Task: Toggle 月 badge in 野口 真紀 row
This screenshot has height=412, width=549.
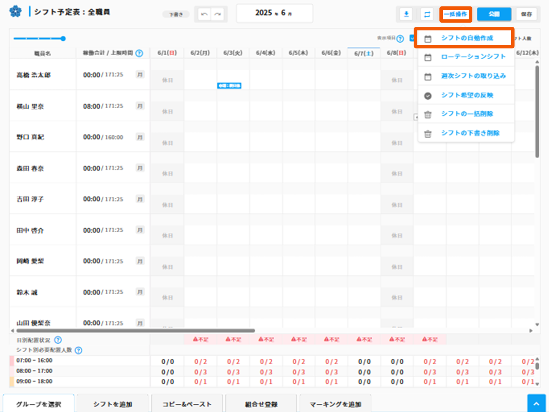Action: click(140, 137)
